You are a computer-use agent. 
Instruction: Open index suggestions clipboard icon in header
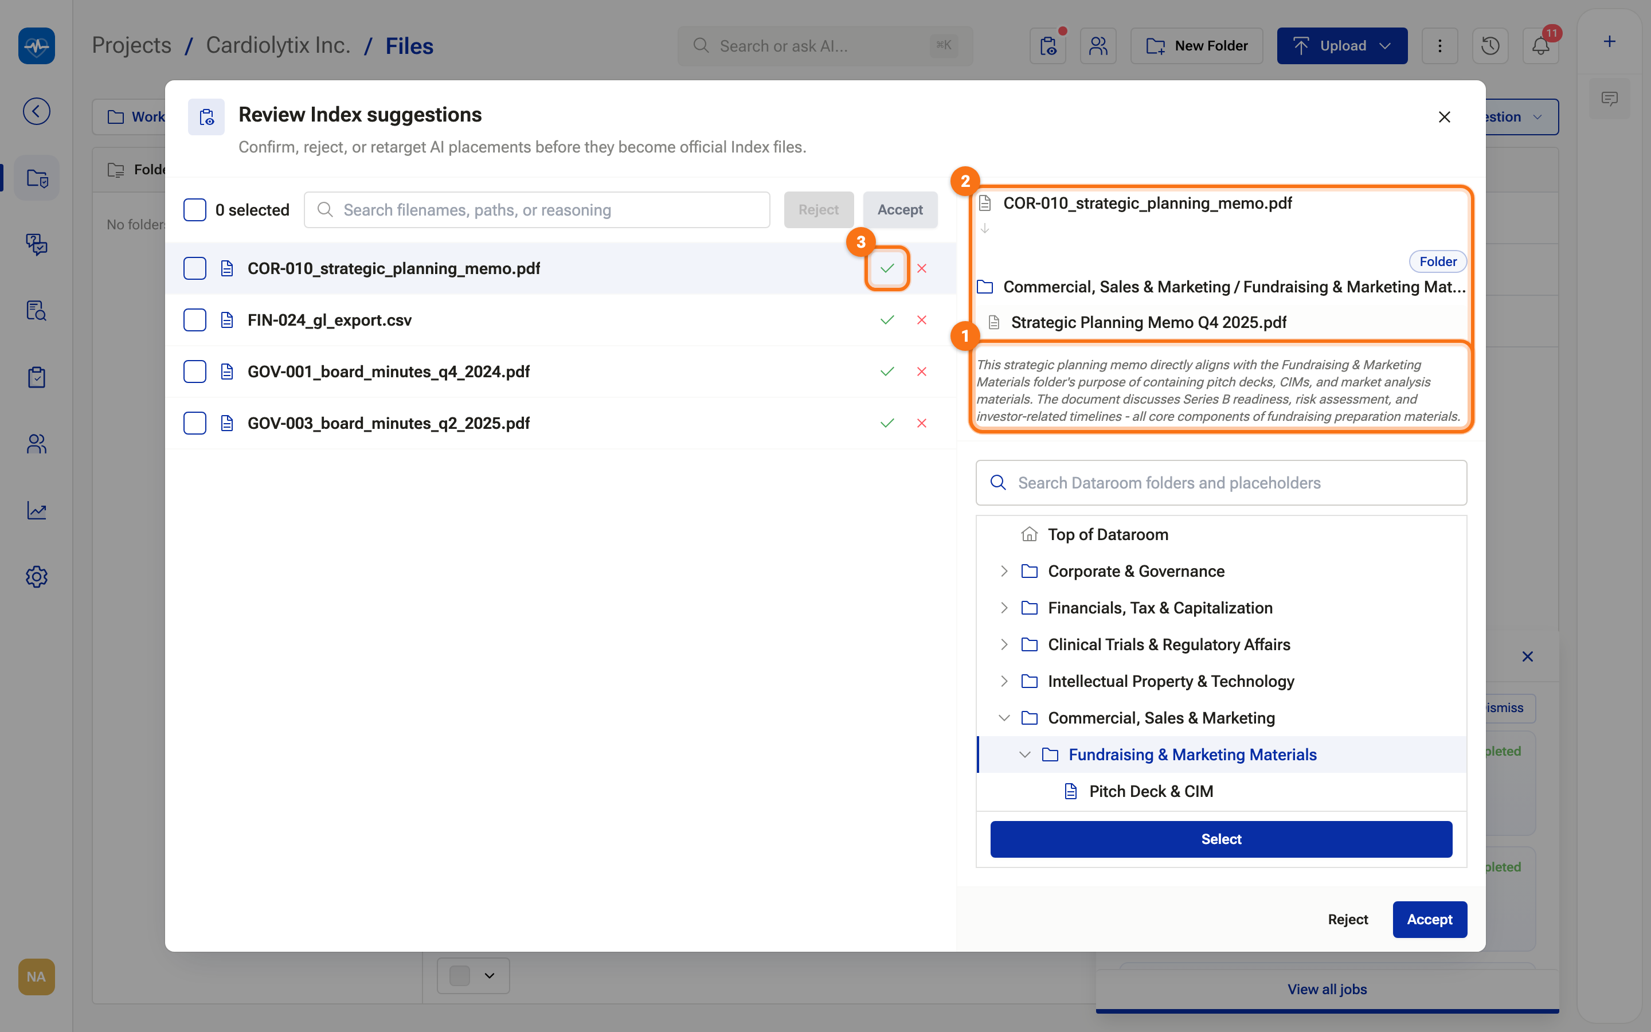tap(1048, 46)
